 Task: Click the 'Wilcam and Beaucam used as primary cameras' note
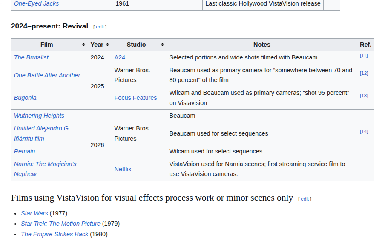click(259, 98)
